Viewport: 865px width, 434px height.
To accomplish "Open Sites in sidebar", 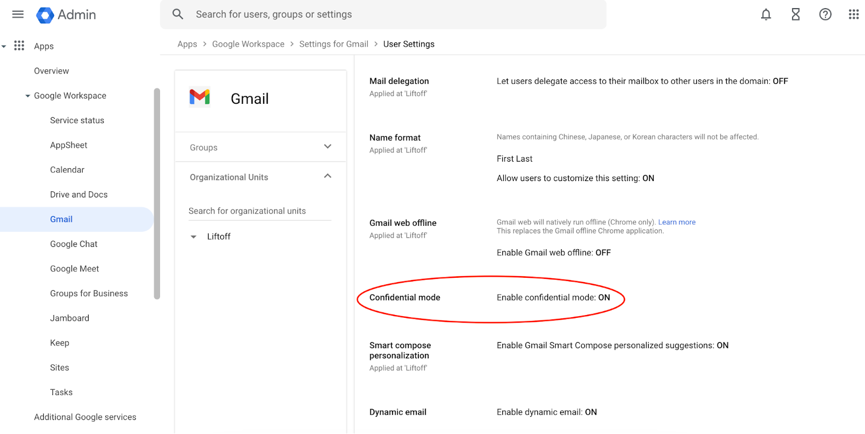I will [x=59, y=368].
